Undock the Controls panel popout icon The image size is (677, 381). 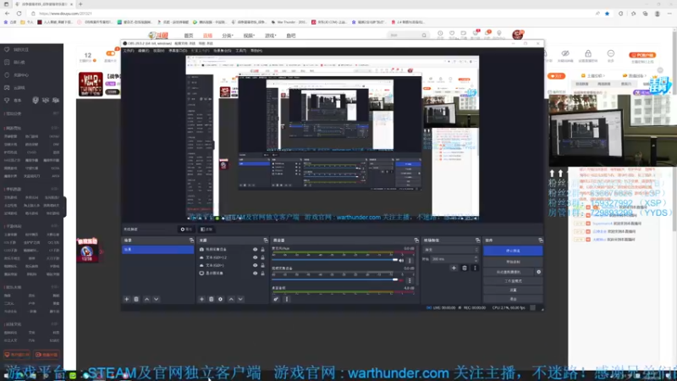click(x=541, y=240)
